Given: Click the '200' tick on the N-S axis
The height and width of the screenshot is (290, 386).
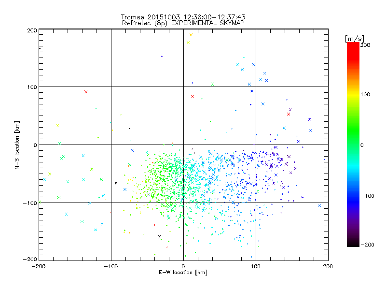Looking at the screenshot, I should (32, 30).
